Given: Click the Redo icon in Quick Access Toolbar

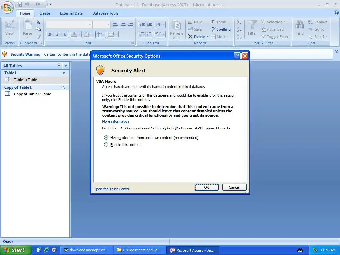Looking at the screenshot, I should 38,4.
